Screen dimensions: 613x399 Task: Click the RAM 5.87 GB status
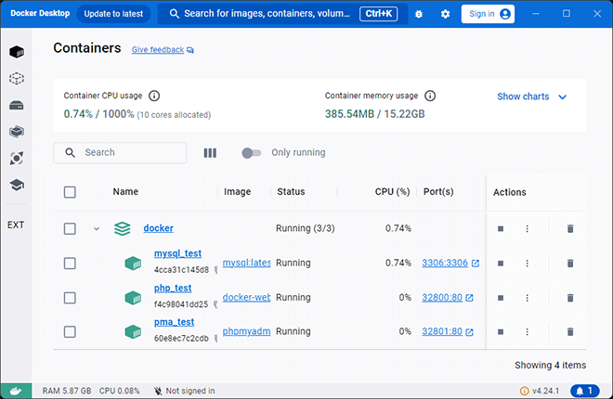(x=67, y=391)
